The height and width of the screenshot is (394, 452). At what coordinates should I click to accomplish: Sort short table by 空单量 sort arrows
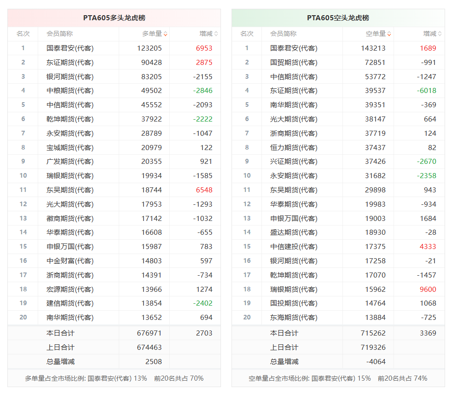[x=389, y=34]
